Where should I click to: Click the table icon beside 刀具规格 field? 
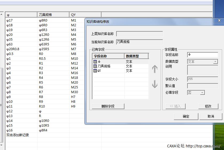coord(95,66)
